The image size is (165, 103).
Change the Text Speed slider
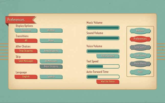click(x=103, y=66)
